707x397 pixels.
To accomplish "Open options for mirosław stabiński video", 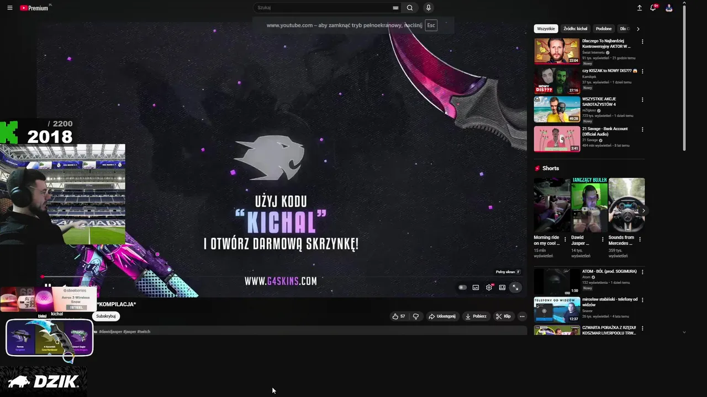I will coord(642,301).
